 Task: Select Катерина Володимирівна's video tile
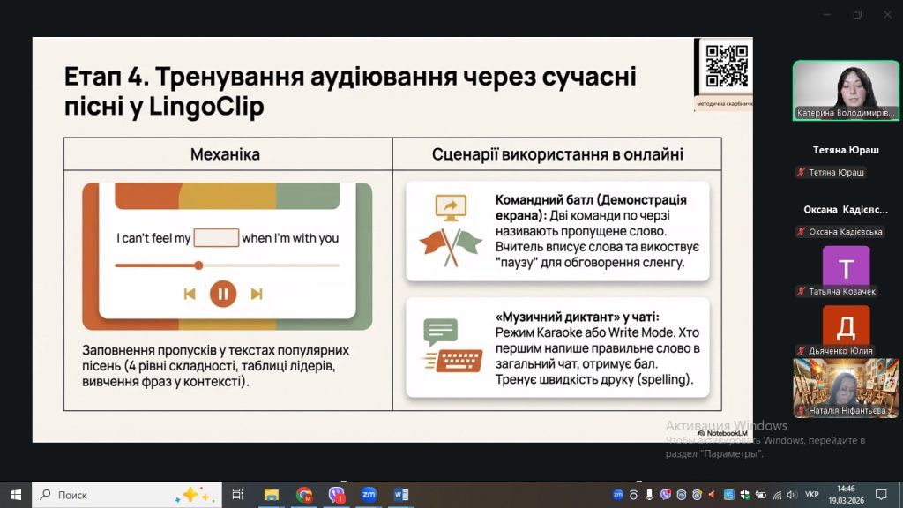click(x=845, y=90)
